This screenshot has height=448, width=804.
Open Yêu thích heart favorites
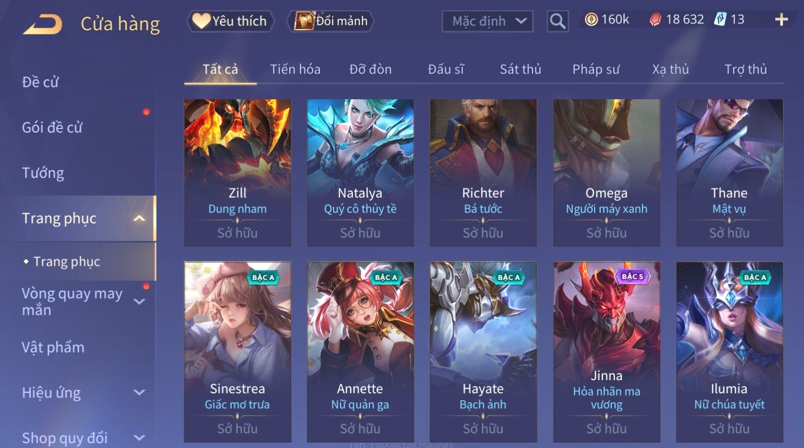[231, 21]
